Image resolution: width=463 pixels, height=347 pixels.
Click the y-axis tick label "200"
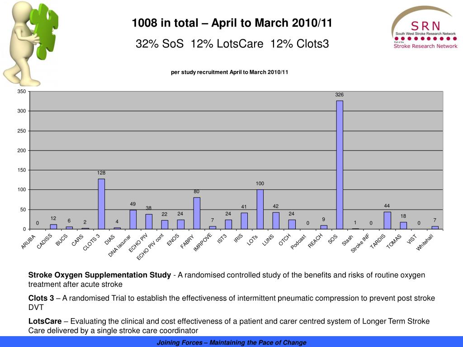(22, 150)
